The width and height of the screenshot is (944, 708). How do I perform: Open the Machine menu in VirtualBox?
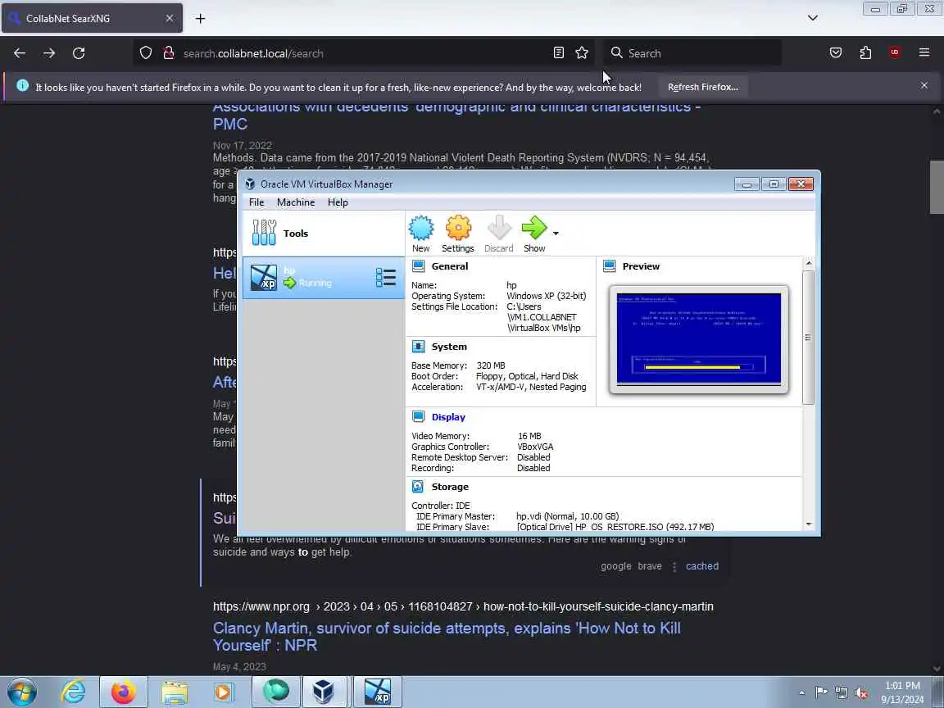tap(296, 202)
